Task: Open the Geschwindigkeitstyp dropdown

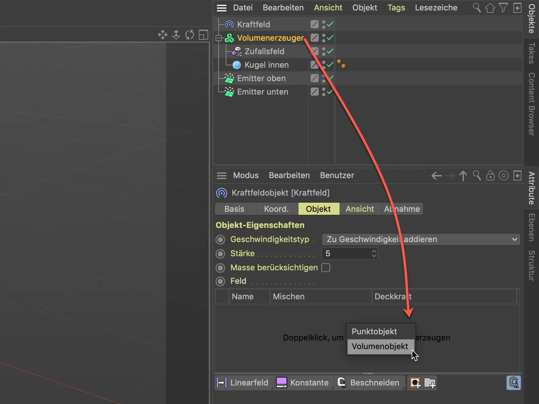Action: point(421,239)
